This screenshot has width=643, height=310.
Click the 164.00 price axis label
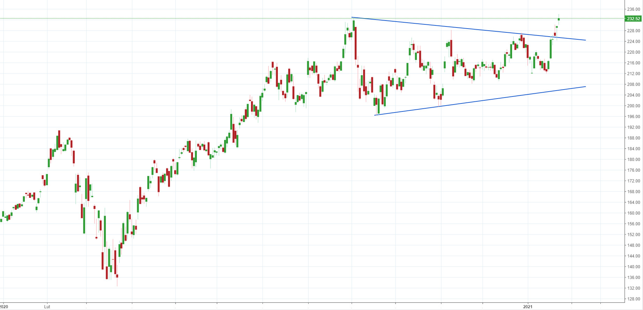(634, 202)
